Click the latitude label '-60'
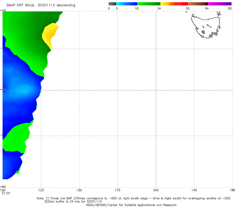Viewport: 235px width, 207px height. click(3, 187)
